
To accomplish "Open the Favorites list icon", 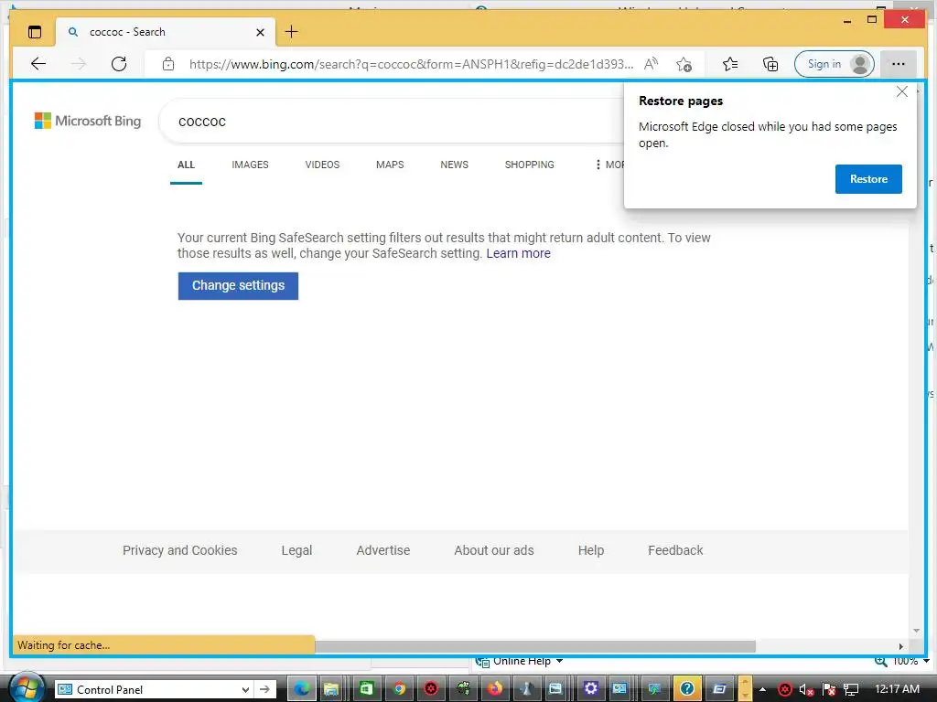I will (x=729, y=64).
